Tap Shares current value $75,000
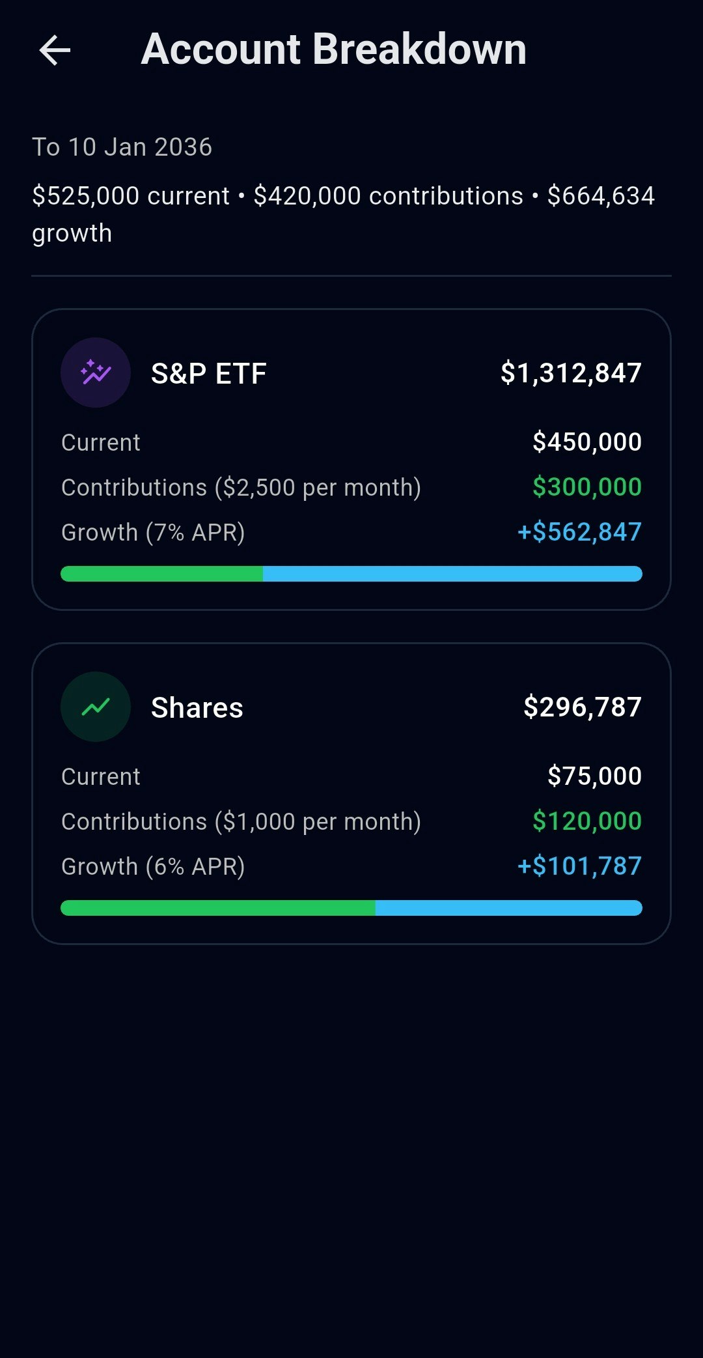 594,776
